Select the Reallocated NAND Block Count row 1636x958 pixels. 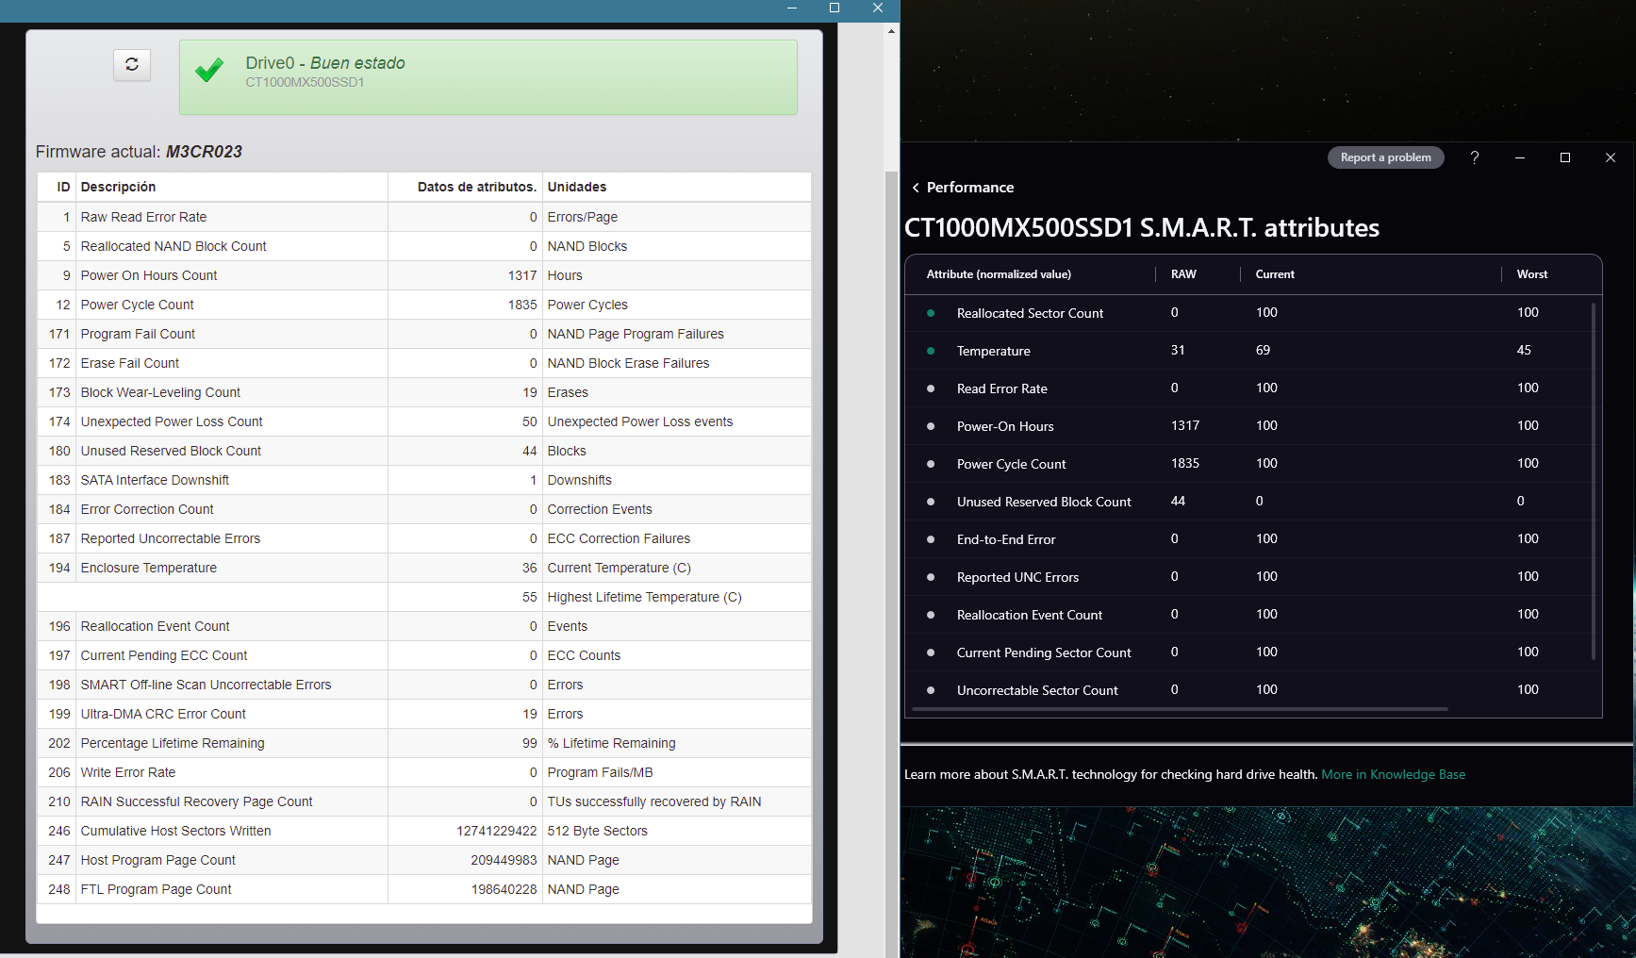coord(424,246)
